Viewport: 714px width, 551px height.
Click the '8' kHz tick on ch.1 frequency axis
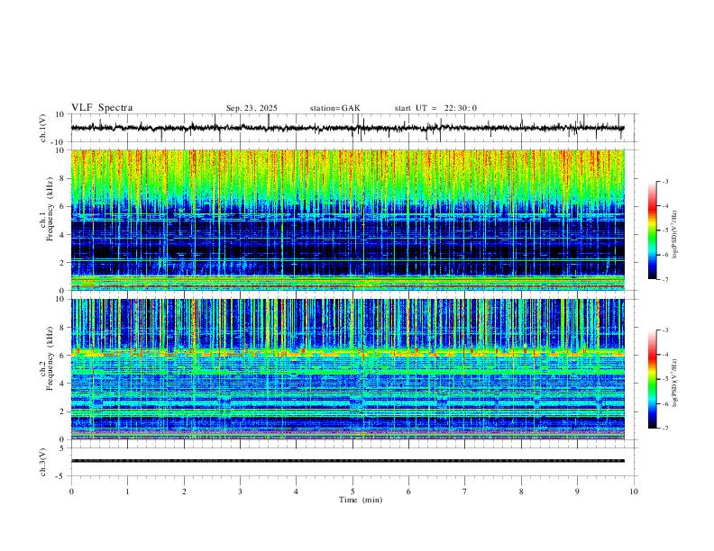click(x=63, y=178)
